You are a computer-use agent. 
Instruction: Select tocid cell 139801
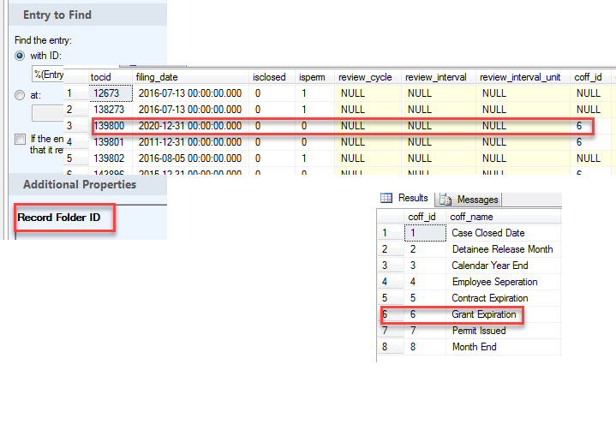coord(111,141)
